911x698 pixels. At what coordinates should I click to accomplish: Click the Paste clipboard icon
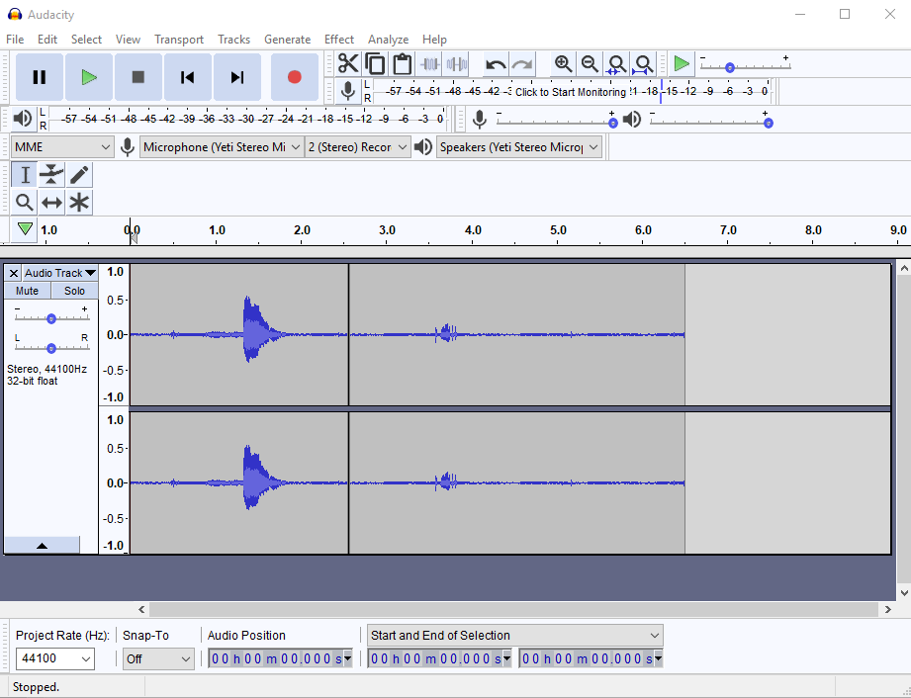402,63
